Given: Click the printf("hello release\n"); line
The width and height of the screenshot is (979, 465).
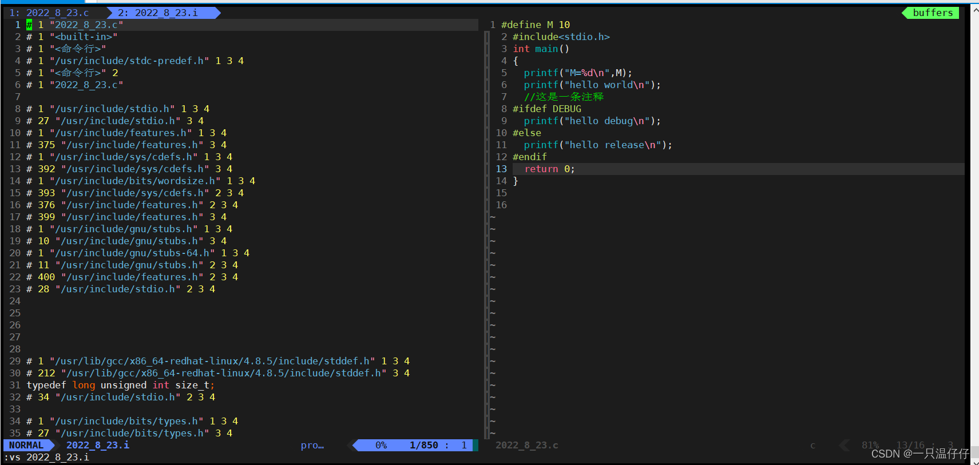Looking at the screenshot, I should click(599, 145).
